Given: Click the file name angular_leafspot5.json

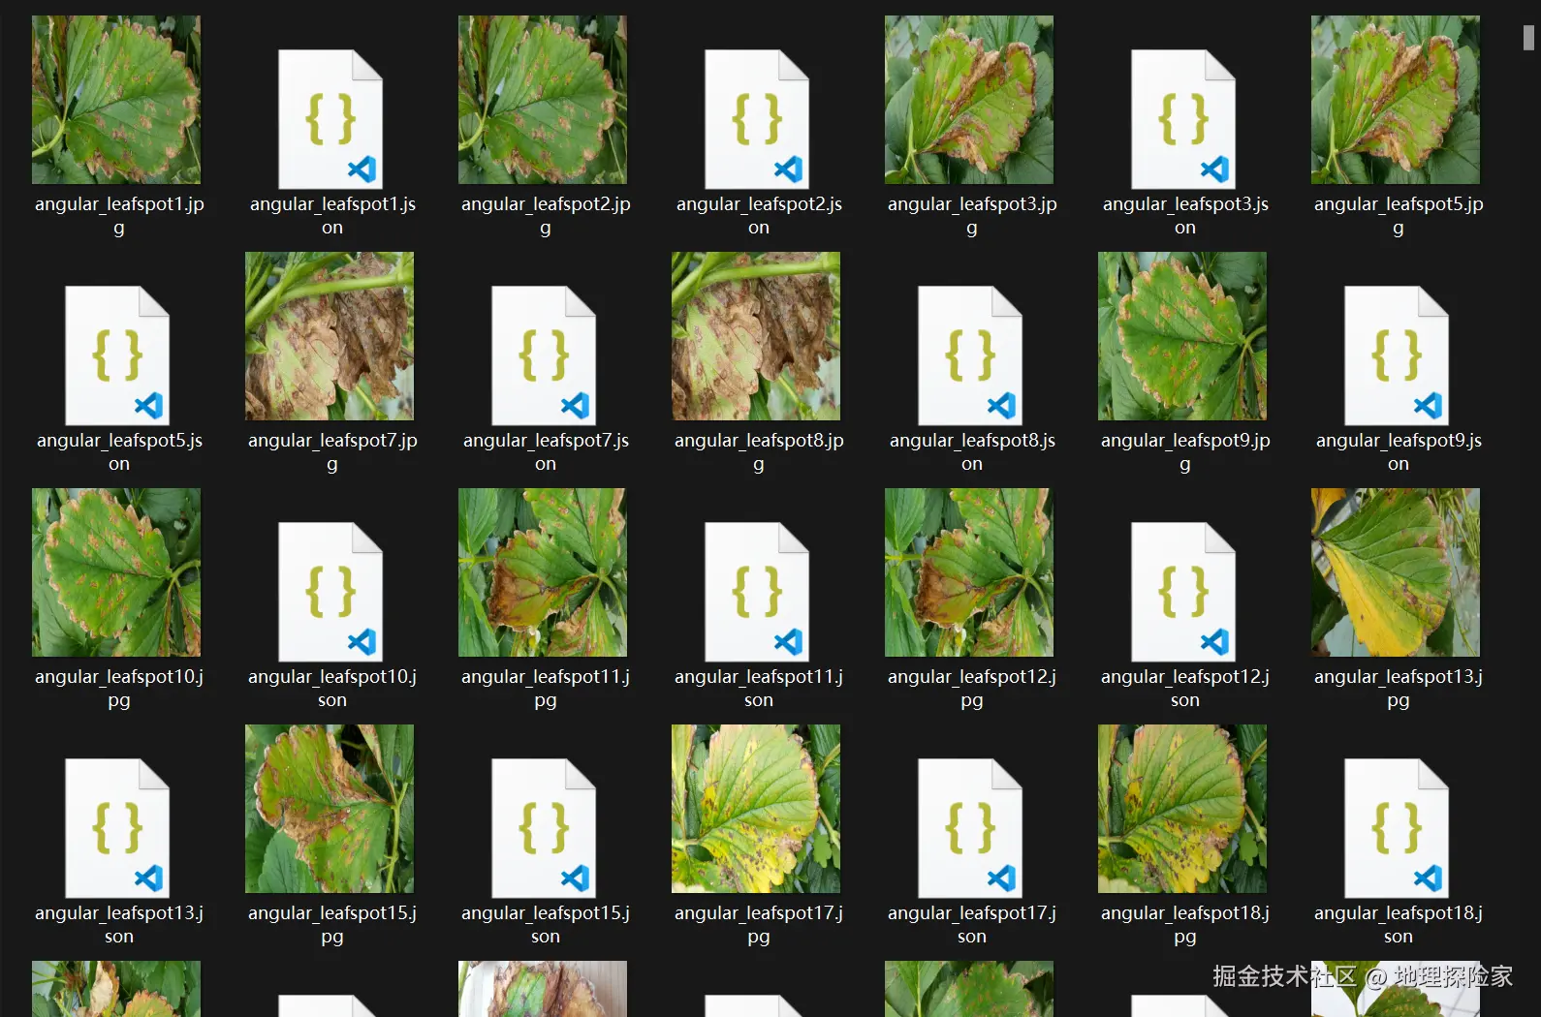Looking at the screenshot, I should point(119,452).
